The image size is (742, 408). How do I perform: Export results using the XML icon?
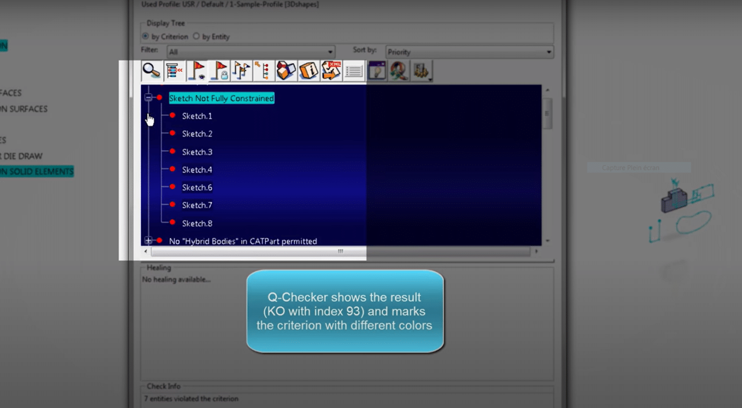[x=331, y=70]
